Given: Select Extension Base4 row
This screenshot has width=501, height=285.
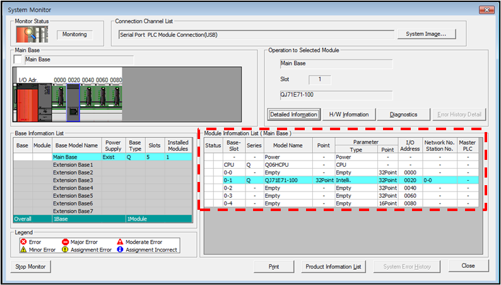Looking at the screenshot, I should pos(103,188).
